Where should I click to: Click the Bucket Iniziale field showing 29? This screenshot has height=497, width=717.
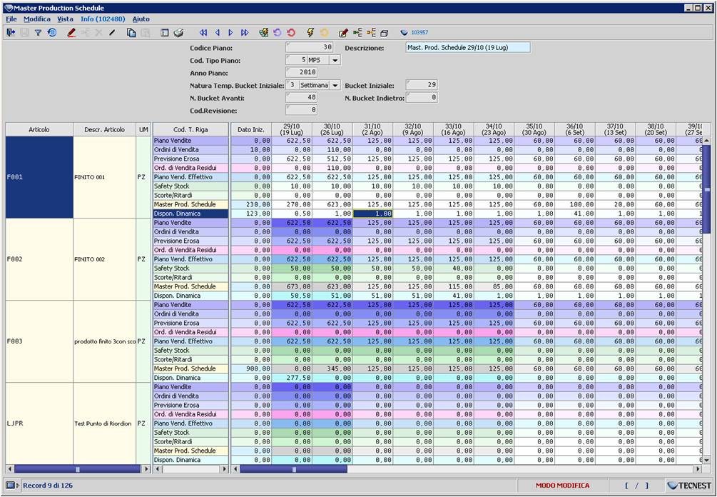click(x=422, y=85)
